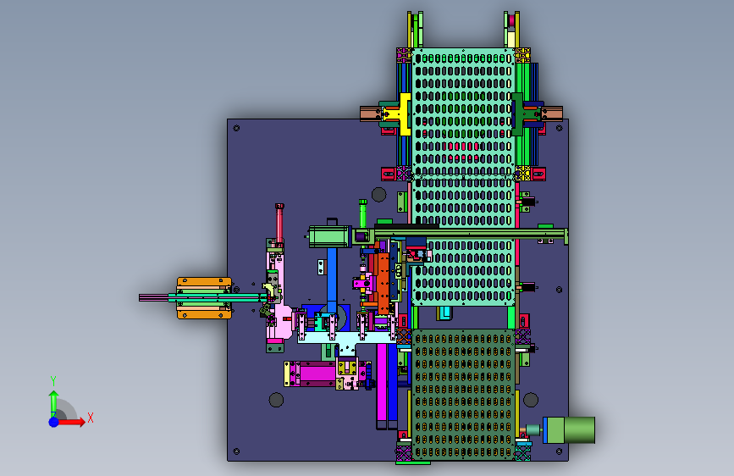
Task: Click the red X axis arrow of the triad
Action: [71, 422]
